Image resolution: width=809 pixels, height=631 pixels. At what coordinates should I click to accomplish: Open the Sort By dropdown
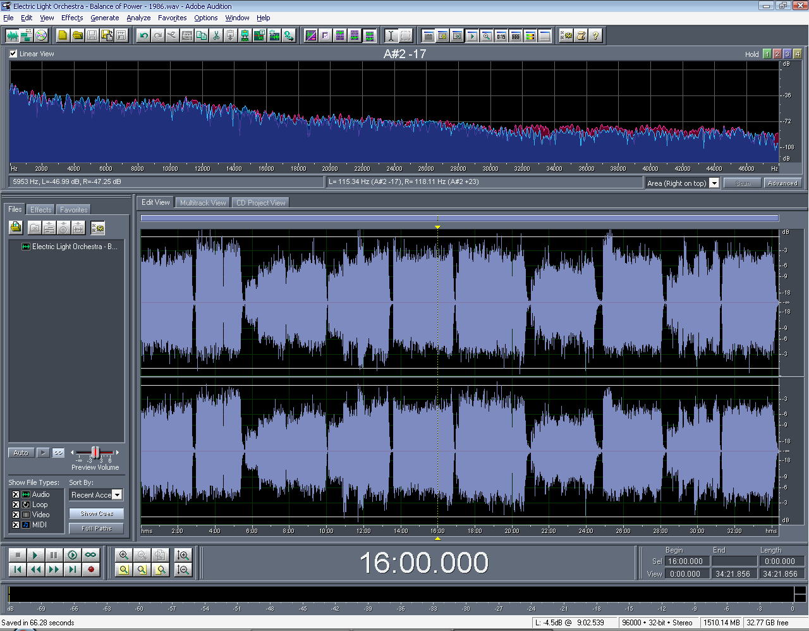click(x=117, y=495)
